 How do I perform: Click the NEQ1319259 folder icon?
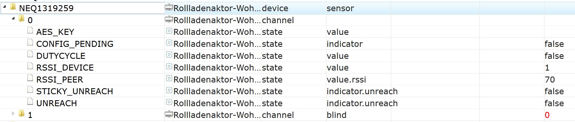(x=13, y=7)
